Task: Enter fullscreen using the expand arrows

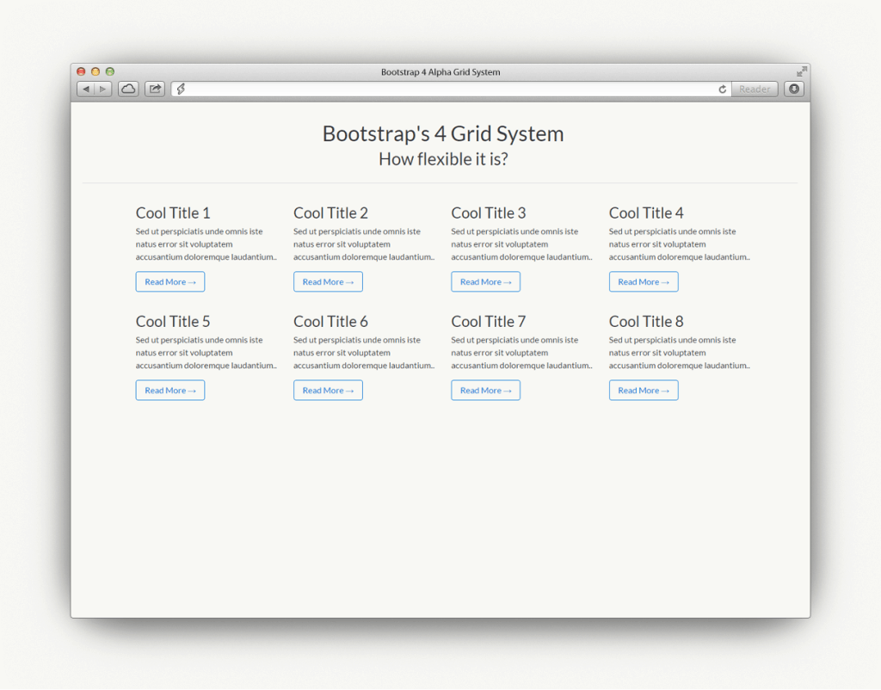Action: [x=801, y=71]
